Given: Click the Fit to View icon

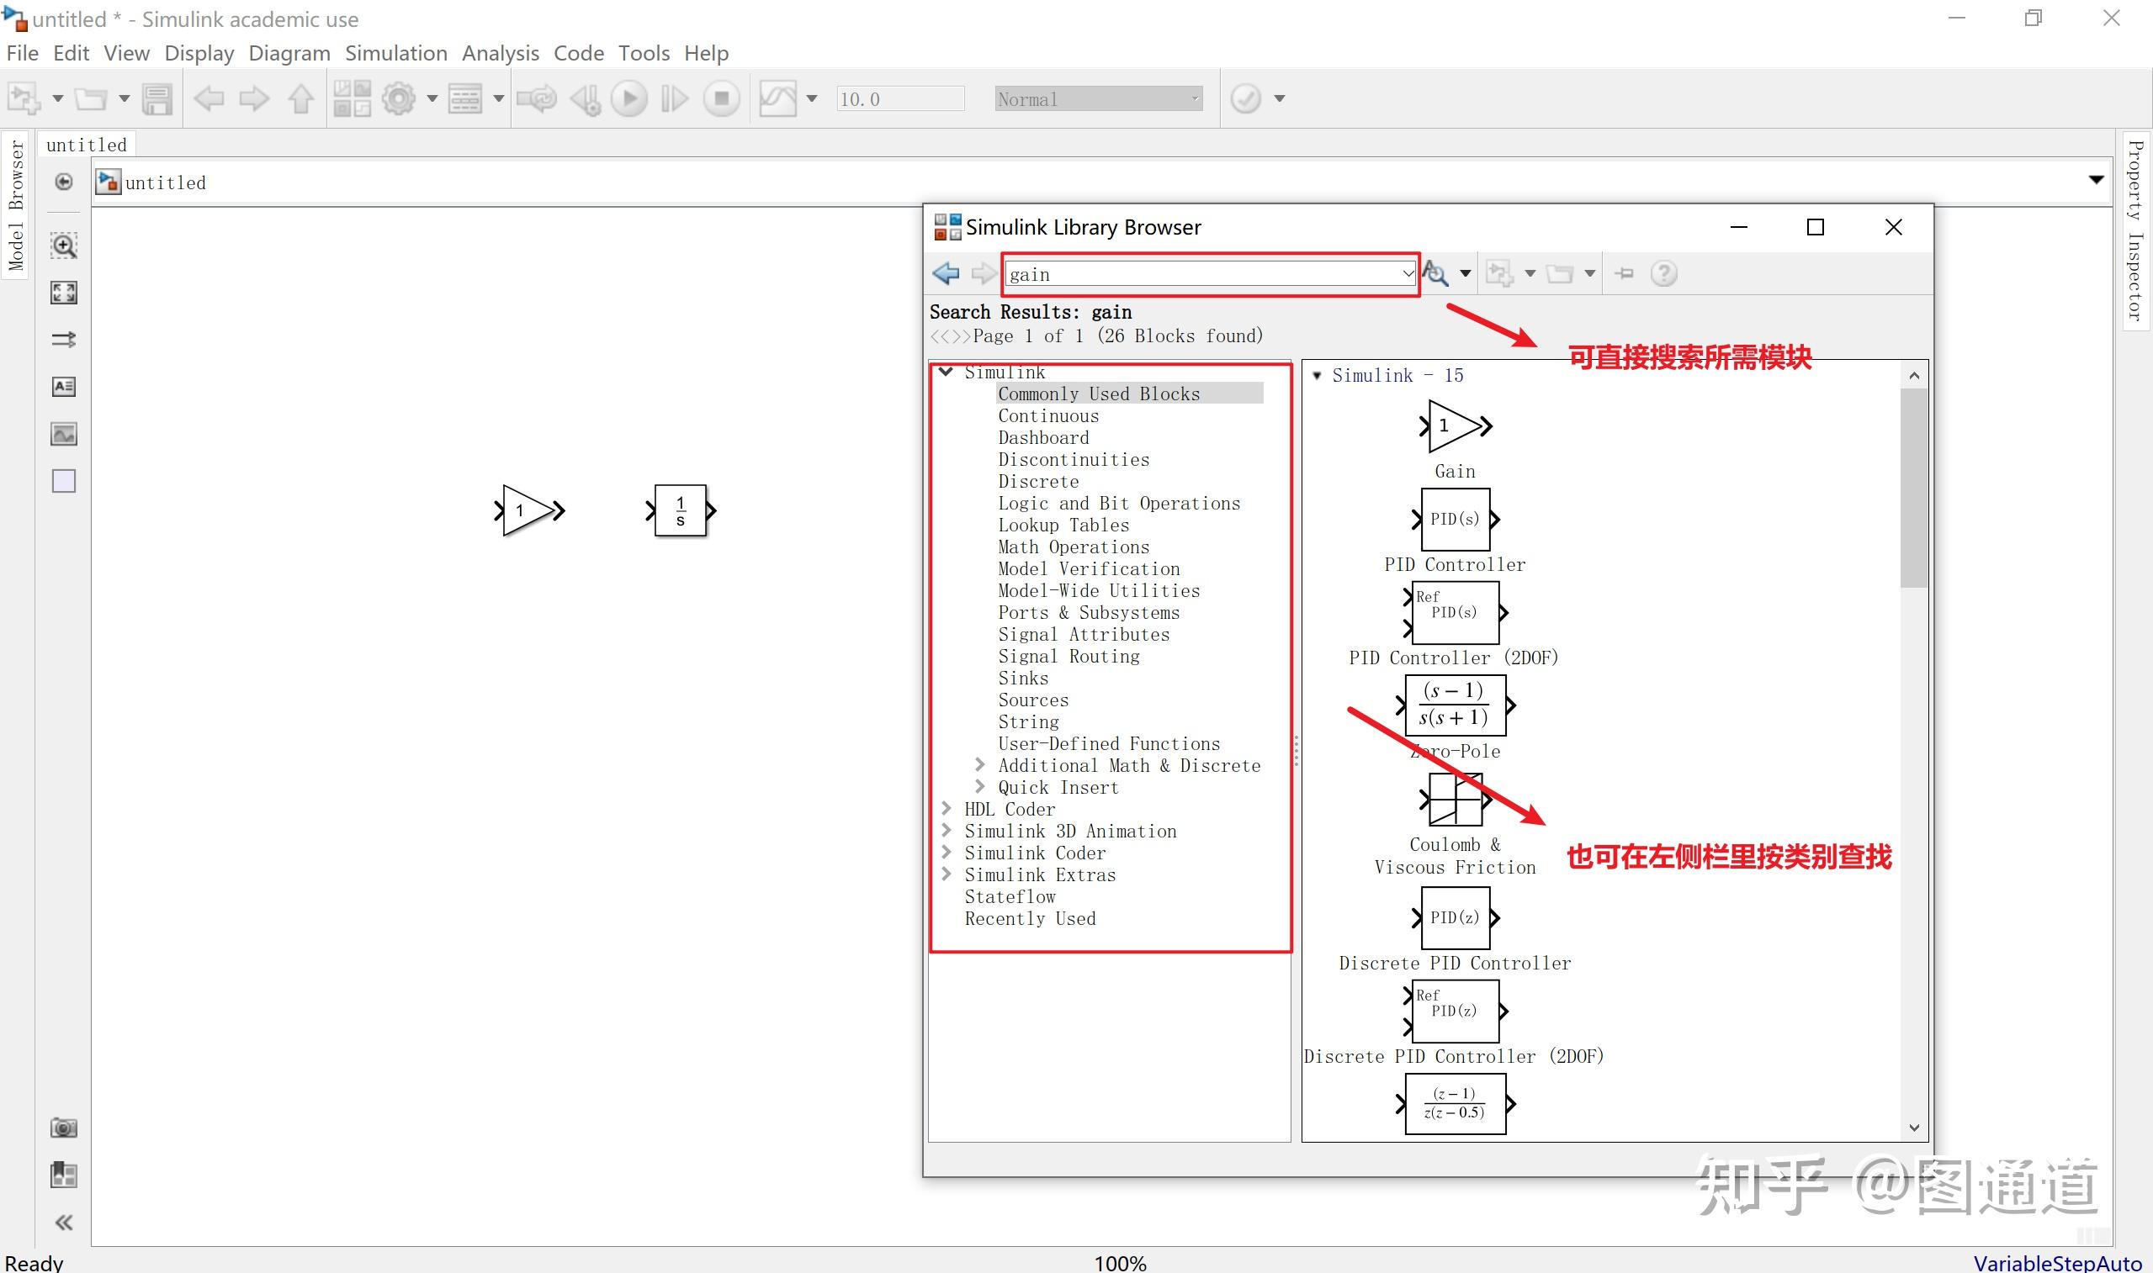Looking at the screenshot, I should 63,293.
